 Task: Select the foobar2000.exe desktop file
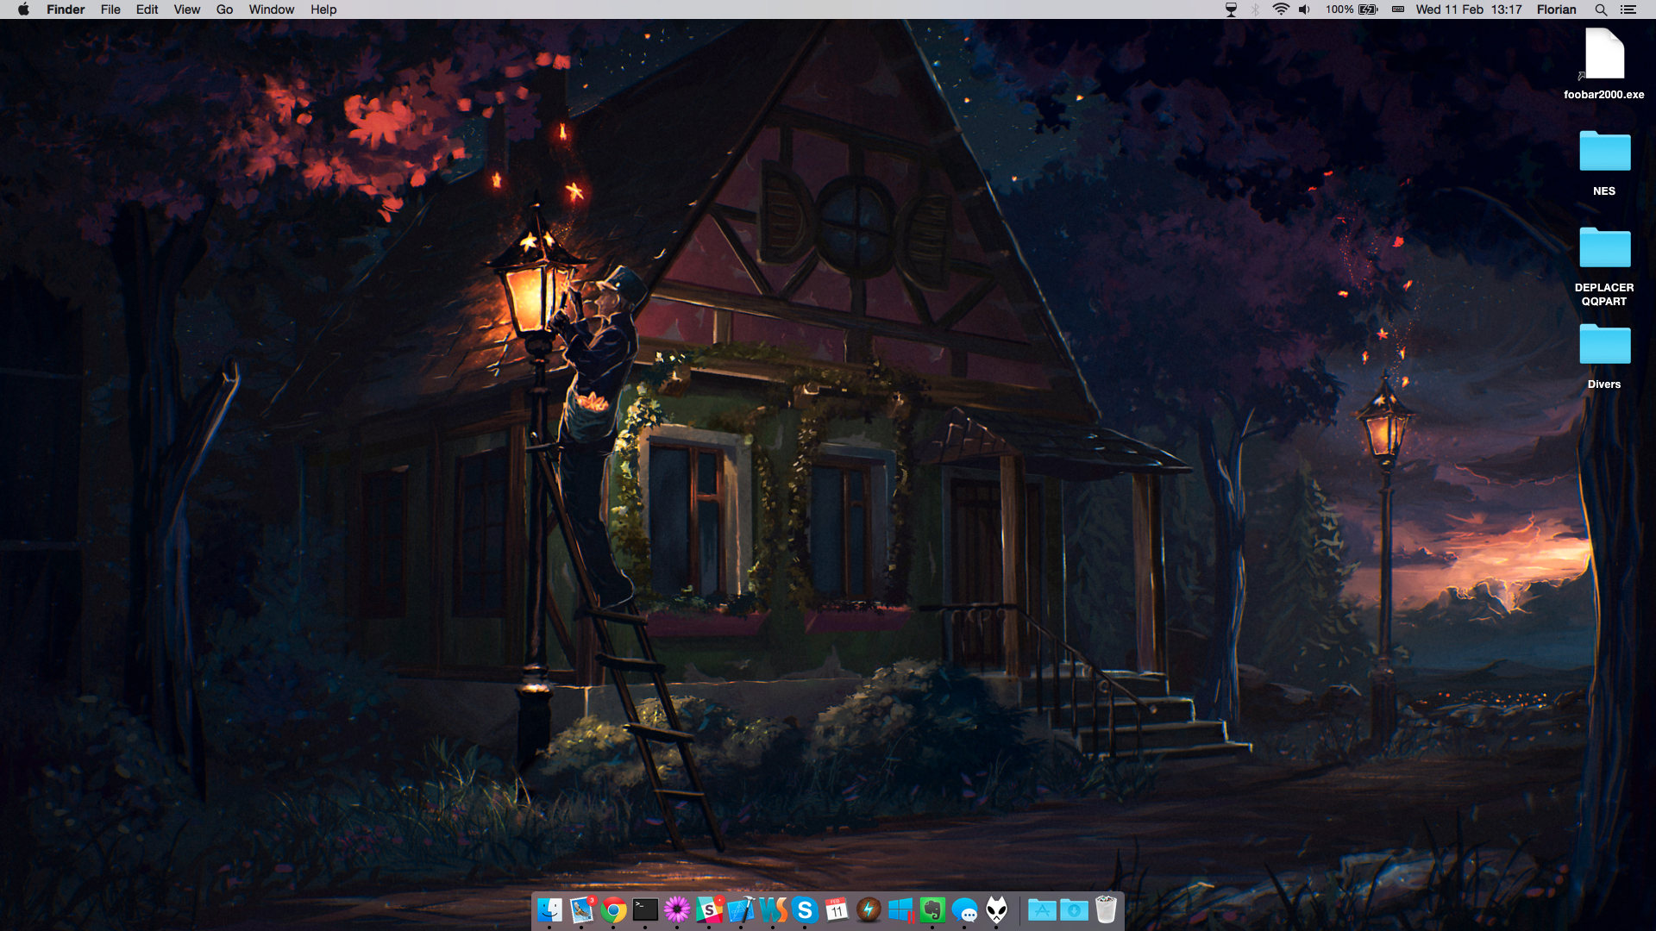click(x=1603, y=55)
